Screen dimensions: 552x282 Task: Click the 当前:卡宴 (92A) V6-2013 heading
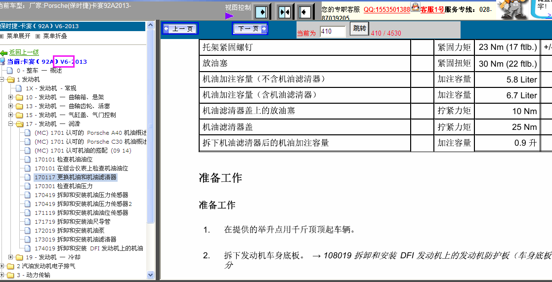click(47, 62)
